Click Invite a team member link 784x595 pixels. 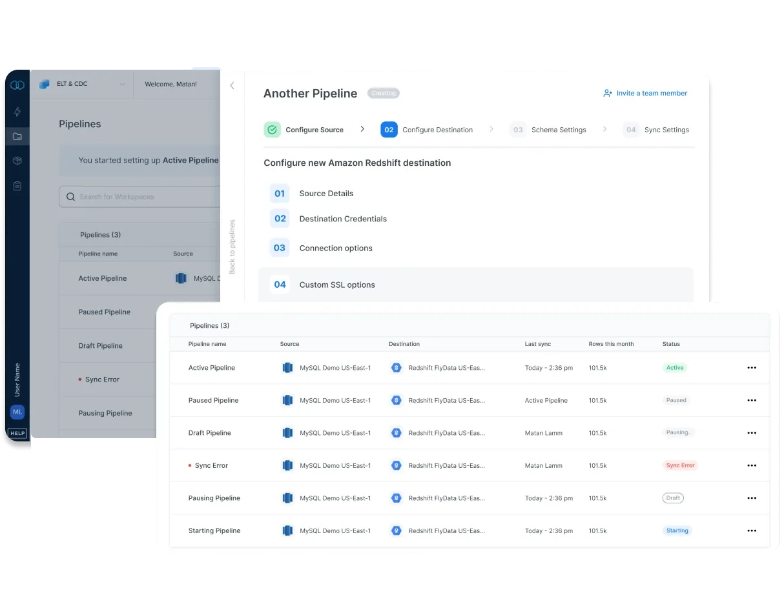tap(645, 93)
